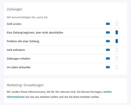Toggle email icon for Zahlungen erhalten
This screenshot has height=105, width=131.
(x=108, y=58)
